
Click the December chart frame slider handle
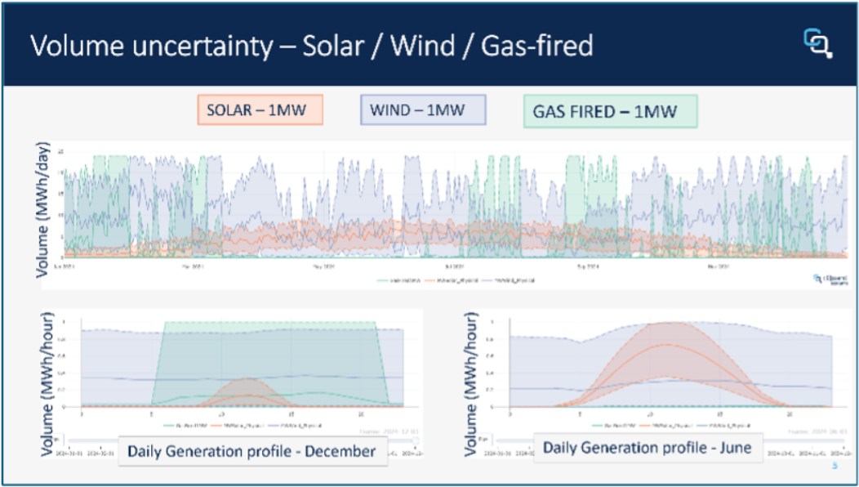[416, 440]
